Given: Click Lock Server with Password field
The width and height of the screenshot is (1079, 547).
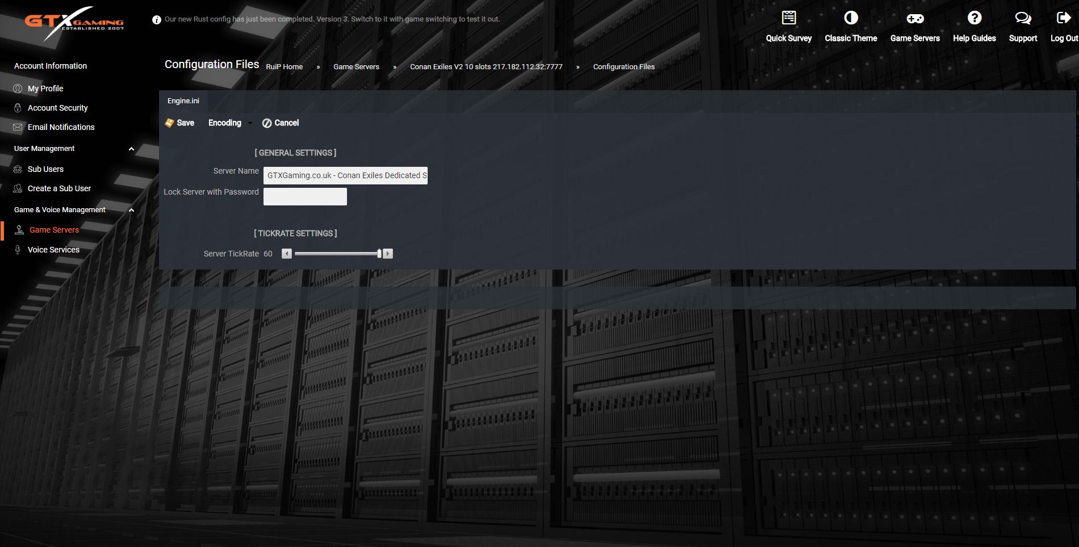Looking at the screenshot, I should 305,196.
